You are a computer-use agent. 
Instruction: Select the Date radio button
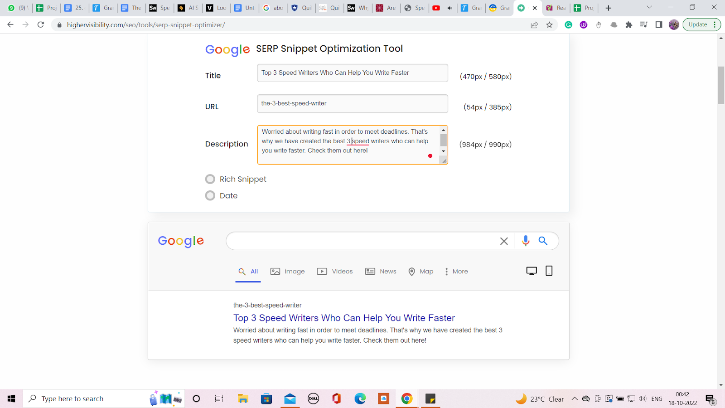210,195
